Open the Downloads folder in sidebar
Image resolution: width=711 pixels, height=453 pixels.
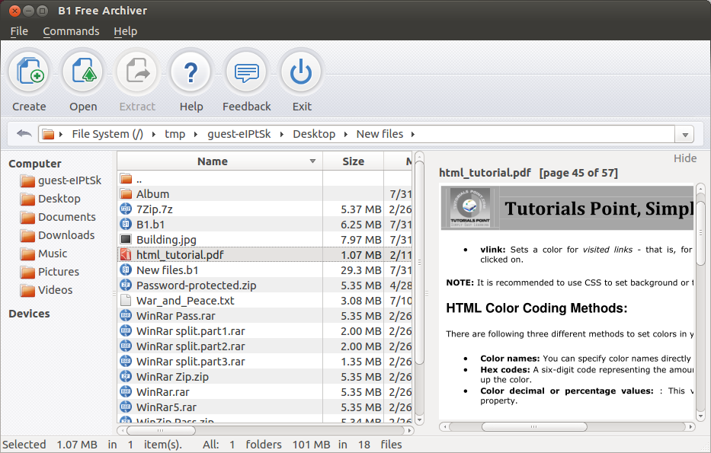pyautogui.click(x=66, y=235)
